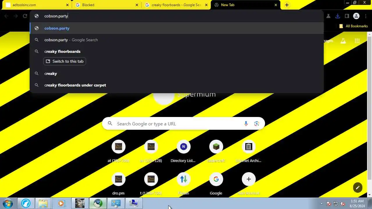Click the Google Lens image search icon

pyautogui.click(x=257, y=124)
